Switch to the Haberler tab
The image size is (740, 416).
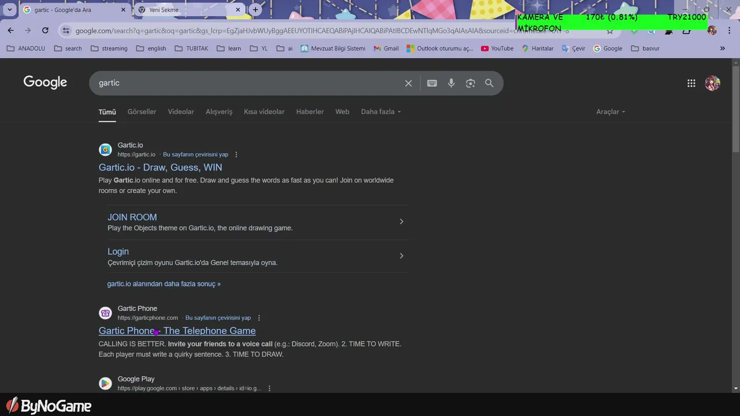[x=310, y=112]
